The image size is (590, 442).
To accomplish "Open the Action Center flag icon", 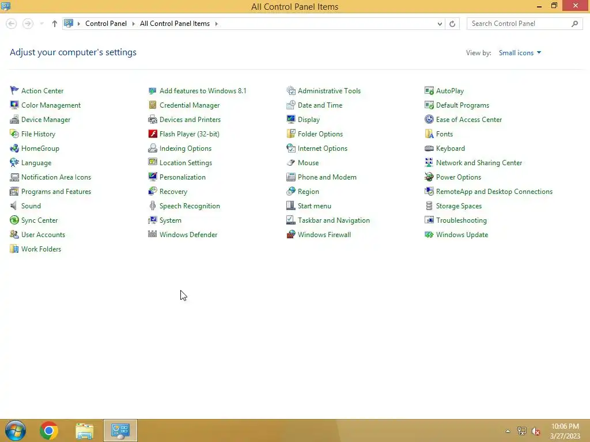I will click(14, 90).
